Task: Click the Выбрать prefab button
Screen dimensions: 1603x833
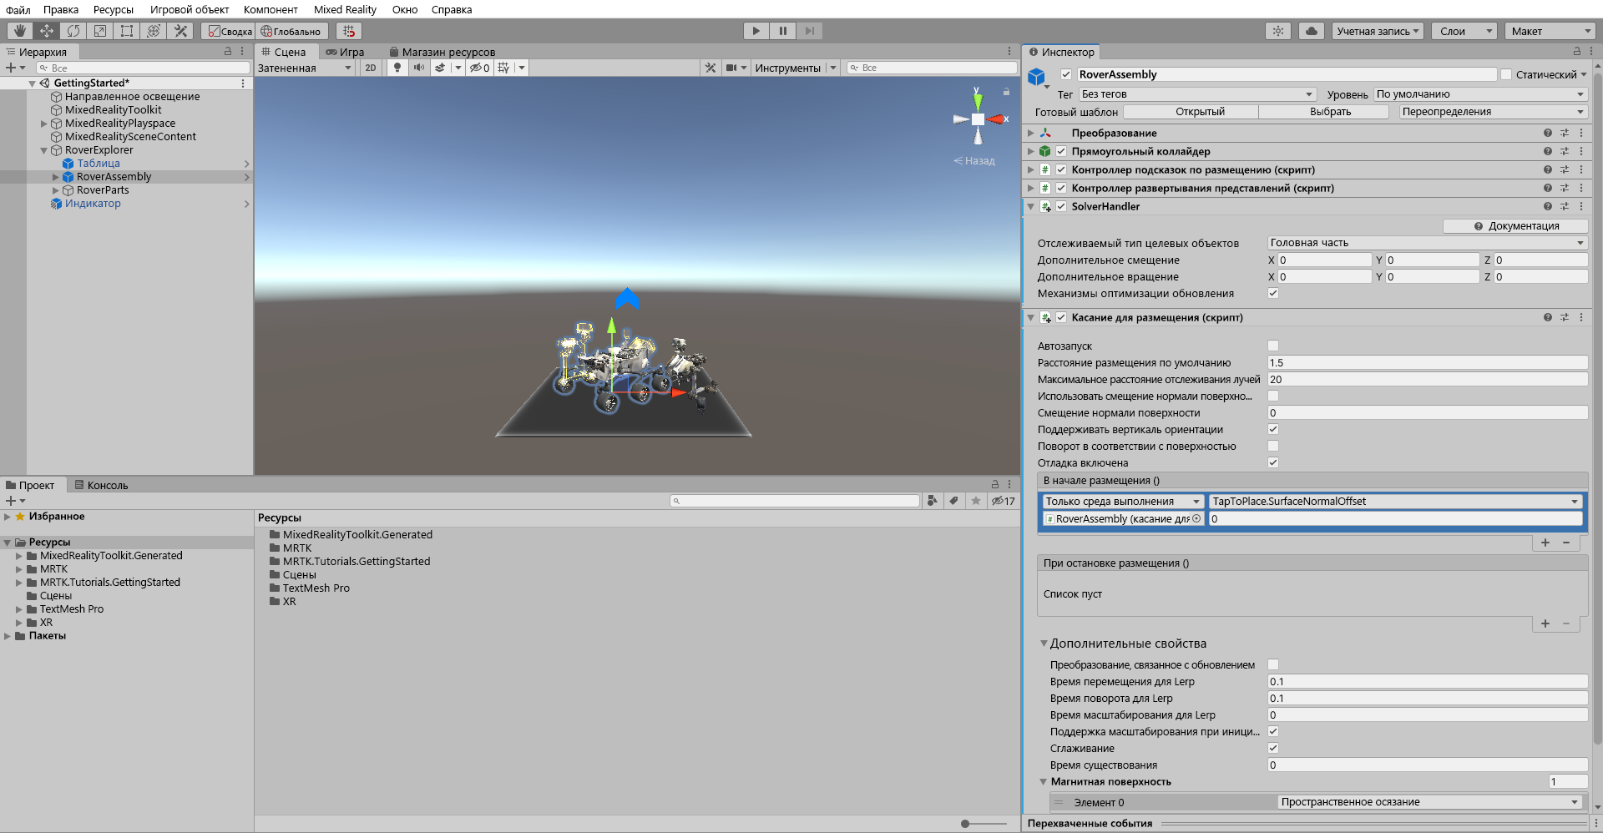Action: click(x=1330, y=112)
